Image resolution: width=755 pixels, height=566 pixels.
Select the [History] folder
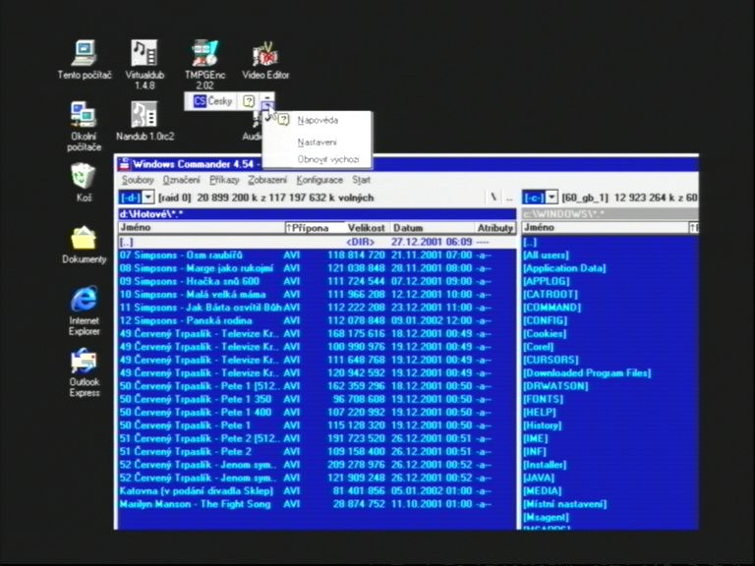pyautogui.click(x=543, y=425)
